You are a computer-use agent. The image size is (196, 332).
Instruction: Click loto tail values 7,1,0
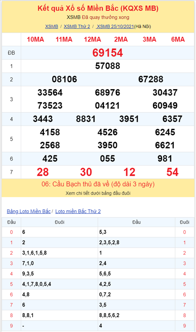pos(28,263)
